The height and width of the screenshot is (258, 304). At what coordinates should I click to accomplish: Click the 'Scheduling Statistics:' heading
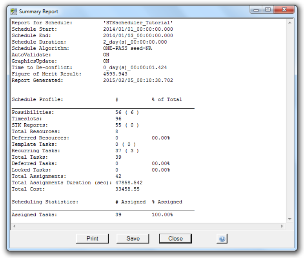(x=45, y=202)
